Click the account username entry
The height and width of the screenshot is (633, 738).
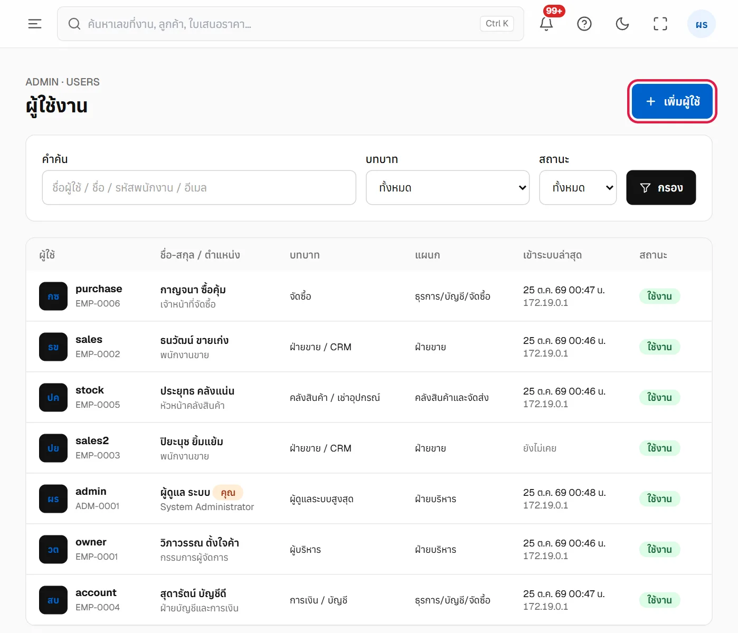(x=96, y=592)
